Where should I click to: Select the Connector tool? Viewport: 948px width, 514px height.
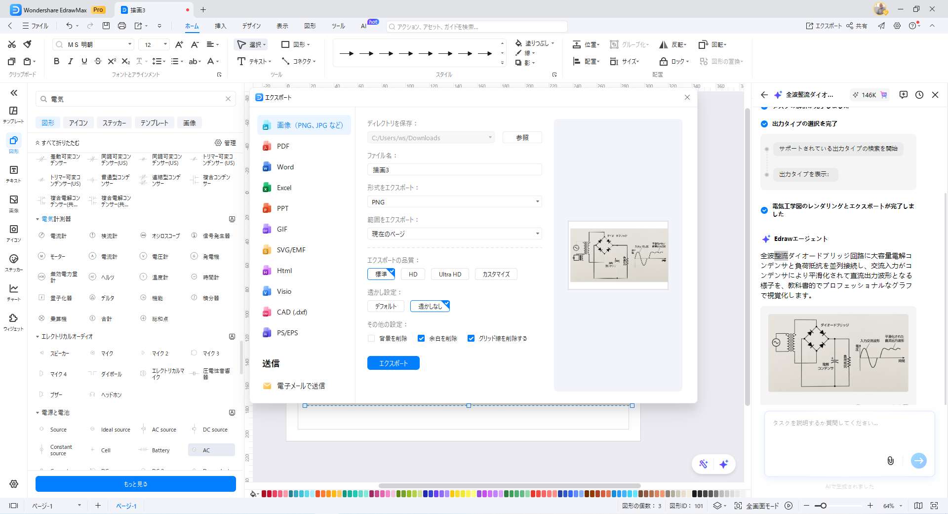pyautogui.click(x=300, y=62)
